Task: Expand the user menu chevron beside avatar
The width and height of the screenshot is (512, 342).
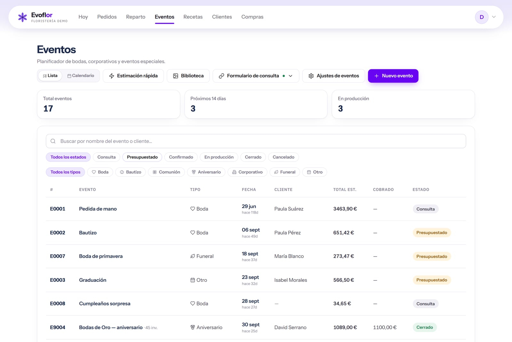Action: point(494,17)
